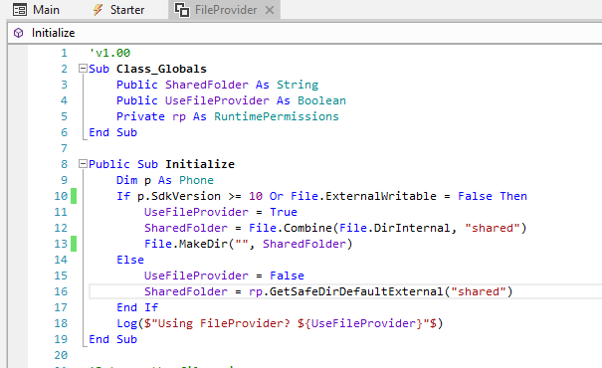Click p.SdkVersion in the If statement
This screenshot has width=602, height=368.
(x=179, y=196)
